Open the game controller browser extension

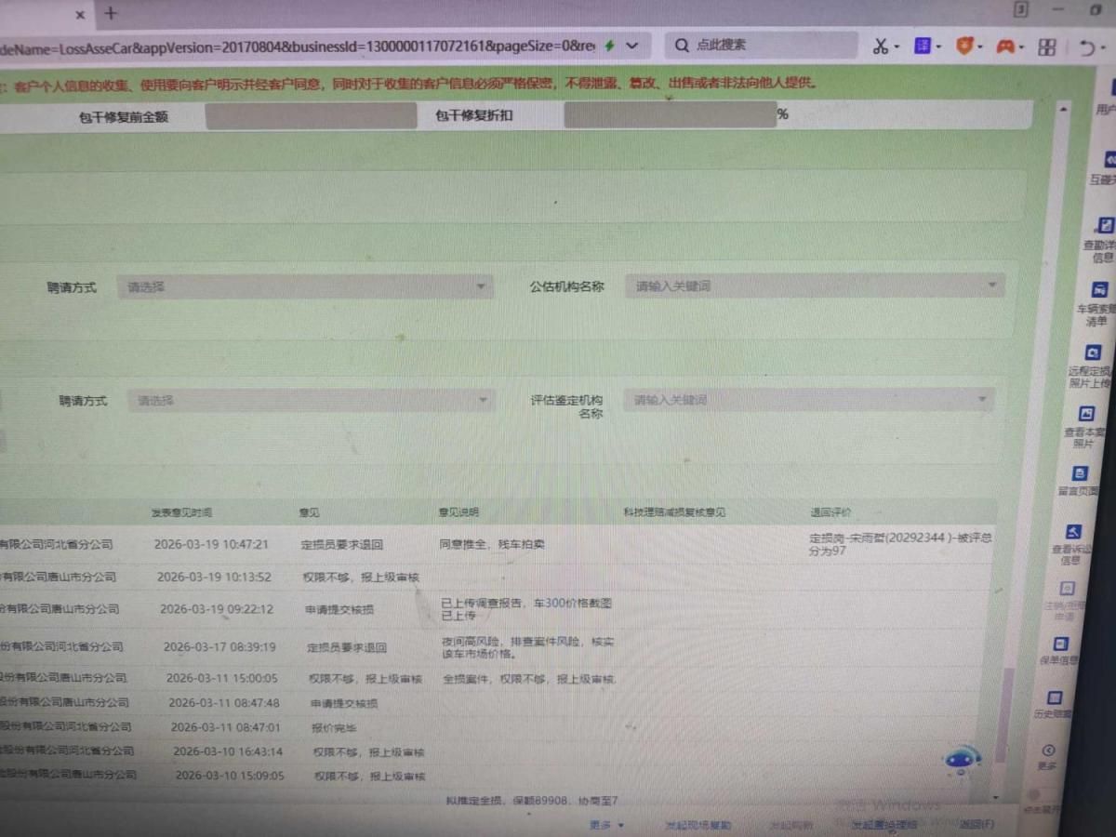pos(1005,46)
